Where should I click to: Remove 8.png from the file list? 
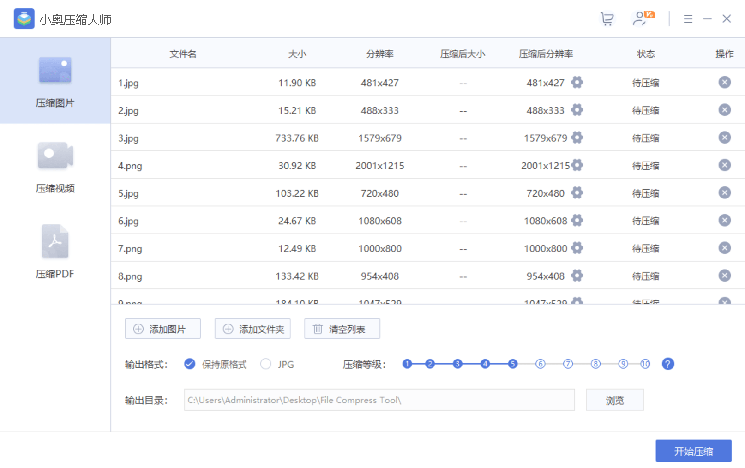coord(724,276)
